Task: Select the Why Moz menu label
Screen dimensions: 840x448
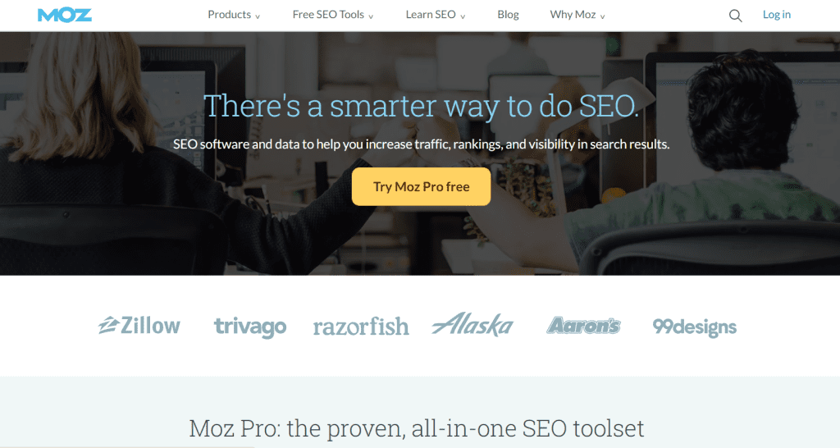Action: [x=573, y=15]
